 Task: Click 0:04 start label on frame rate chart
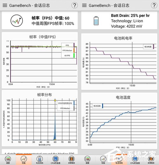point(10,84)
